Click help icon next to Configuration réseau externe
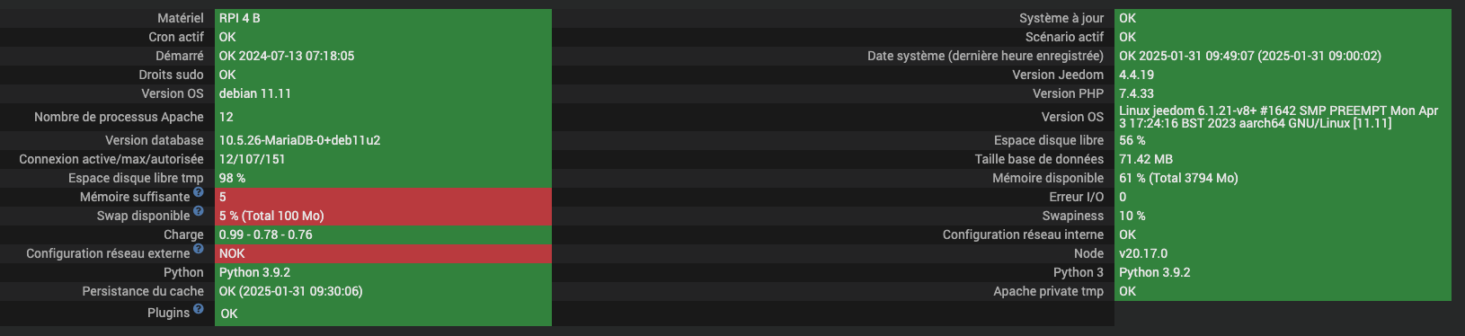 click(199, 249)
